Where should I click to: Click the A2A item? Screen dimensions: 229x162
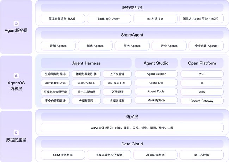click(x=202, y=92)
